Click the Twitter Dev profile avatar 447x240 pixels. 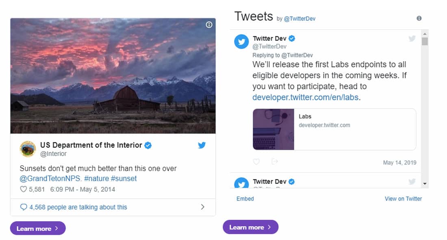pyautogui.click(x=241, y=41)
